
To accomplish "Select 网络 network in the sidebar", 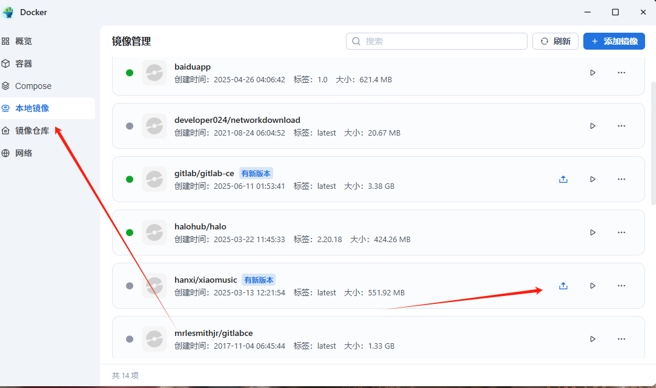I will point(24,153).
